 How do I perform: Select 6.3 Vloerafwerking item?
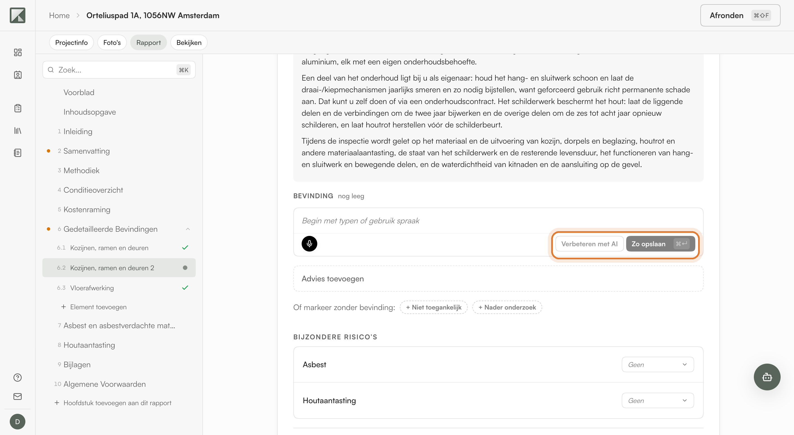[119, 288]
